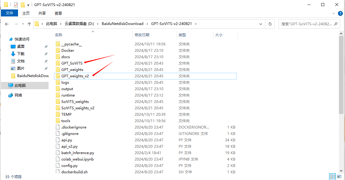The image size is (345, 180).
Task: Switch to large icons view layout
Action: coord(339,177)
